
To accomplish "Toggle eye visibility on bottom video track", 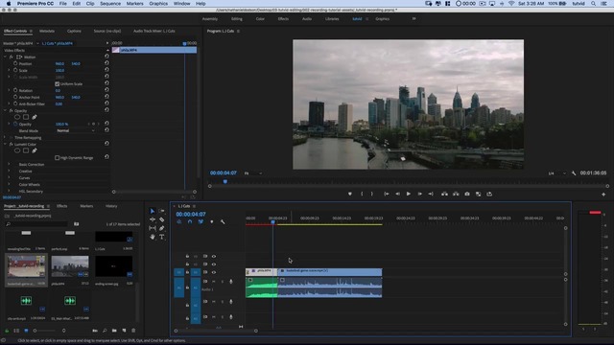I will (x=214, y=272).
